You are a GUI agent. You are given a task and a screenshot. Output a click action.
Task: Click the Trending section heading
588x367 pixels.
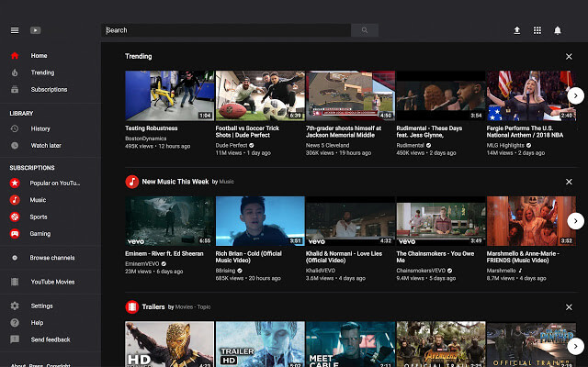(139, 57)
